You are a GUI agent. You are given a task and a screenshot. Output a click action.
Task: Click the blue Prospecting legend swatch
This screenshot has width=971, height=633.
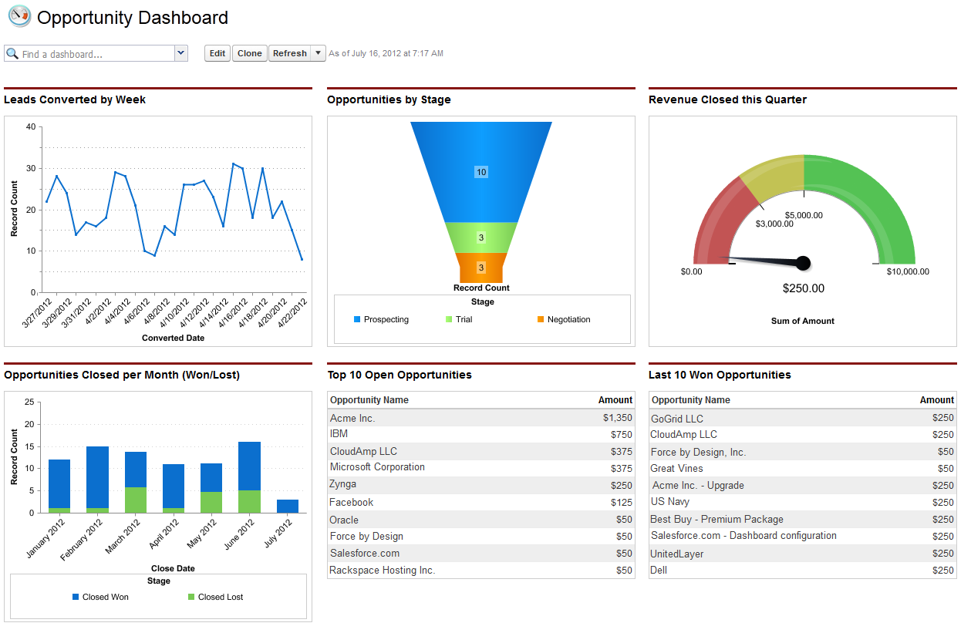point(357,319)
